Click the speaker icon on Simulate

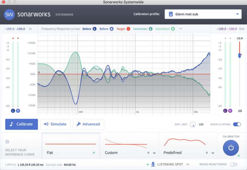46,124
